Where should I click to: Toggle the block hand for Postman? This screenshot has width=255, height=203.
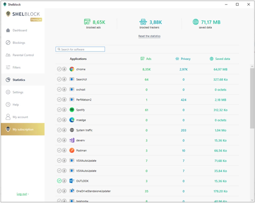64,150
